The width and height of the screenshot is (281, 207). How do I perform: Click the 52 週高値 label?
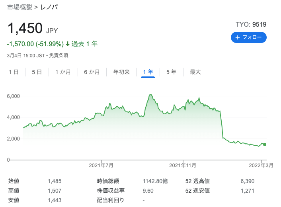pyautogui.click(x=197, y=181)
